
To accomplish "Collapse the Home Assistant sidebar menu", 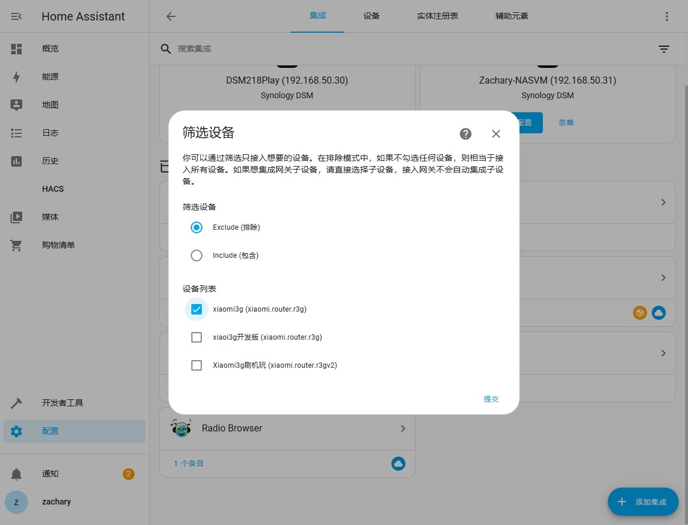I will [x=16, y=16].
